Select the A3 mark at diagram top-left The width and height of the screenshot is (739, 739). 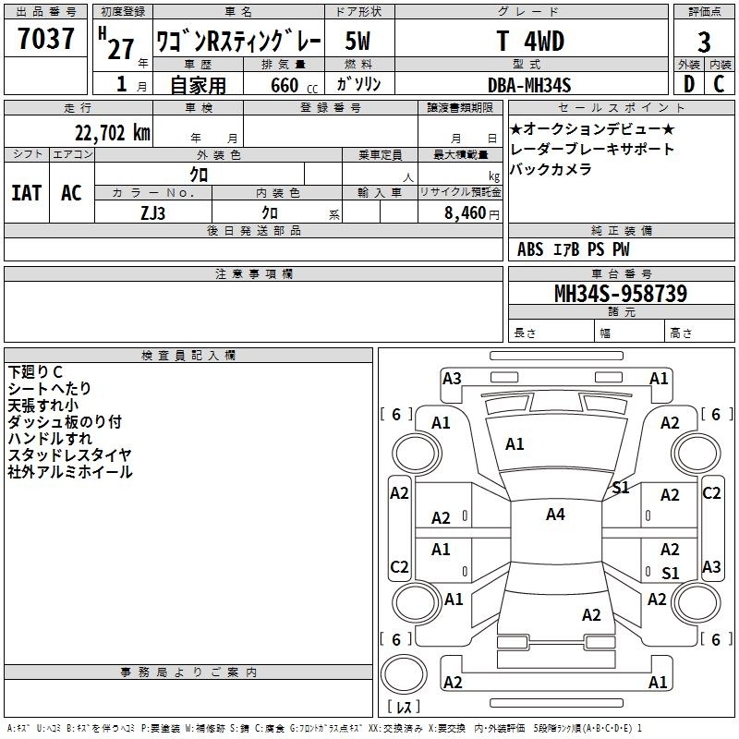point(452,378)
